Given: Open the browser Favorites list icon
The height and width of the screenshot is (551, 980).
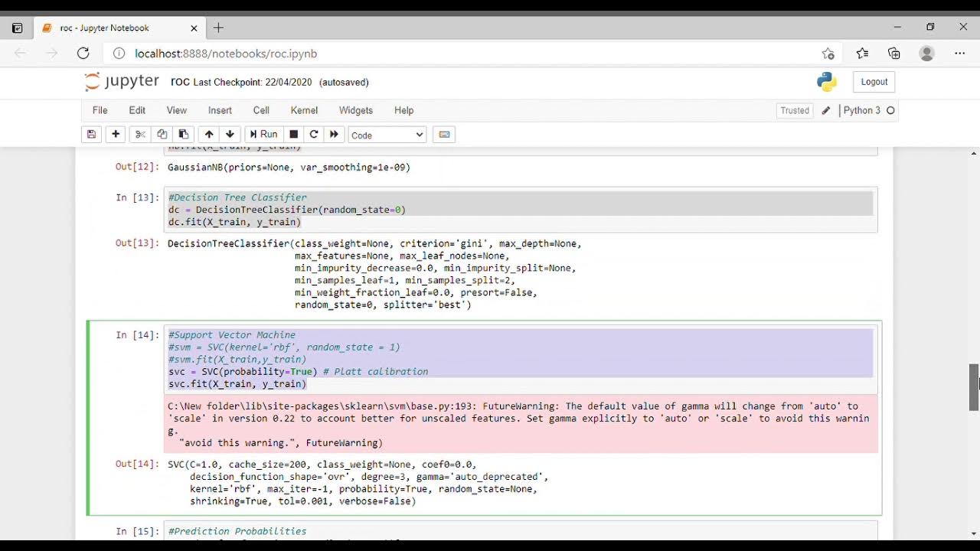Looking at the screenshot, I should coord(862,54).
